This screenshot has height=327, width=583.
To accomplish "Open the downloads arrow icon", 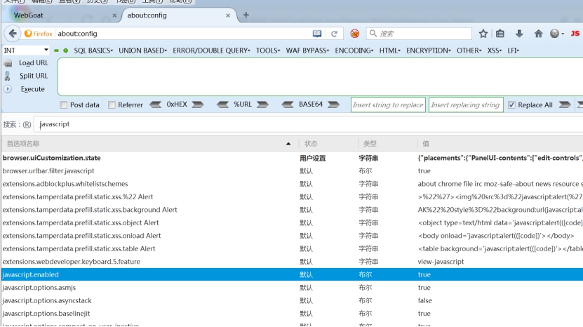I will coord(519,34).
